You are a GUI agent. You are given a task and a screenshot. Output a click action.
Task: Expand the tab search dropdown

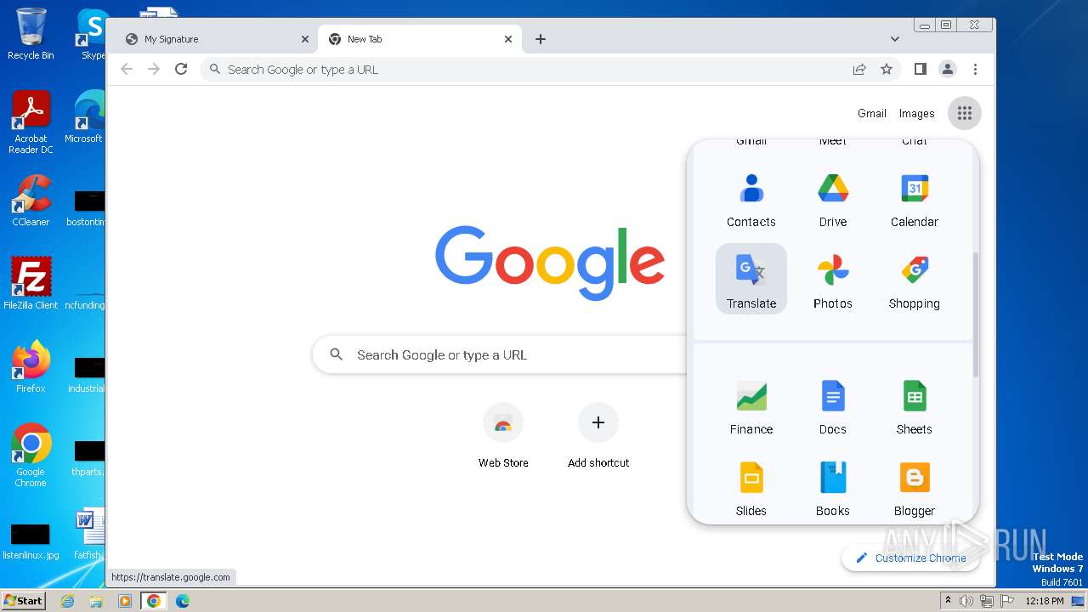tap(895, 39)
